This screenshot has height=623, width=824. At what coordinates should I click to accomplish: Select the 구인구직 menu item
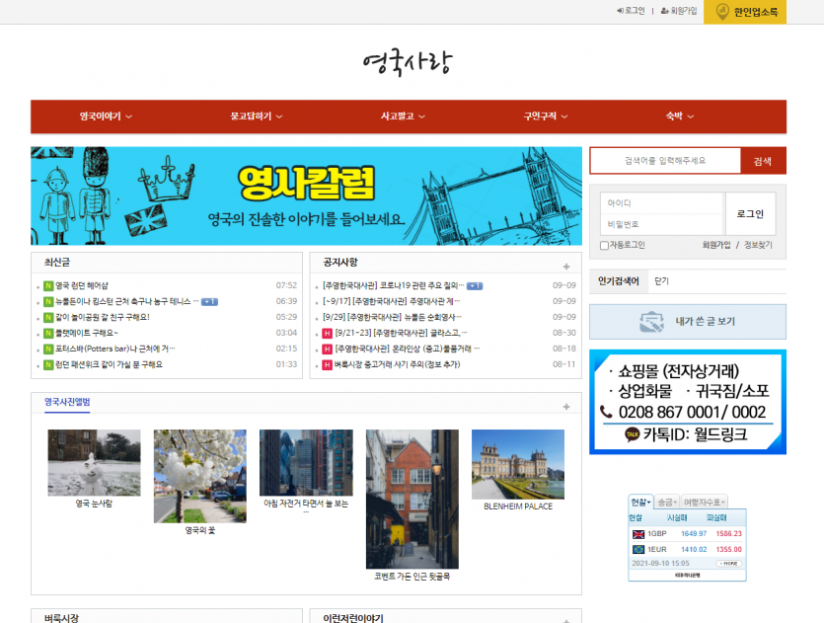545,117
